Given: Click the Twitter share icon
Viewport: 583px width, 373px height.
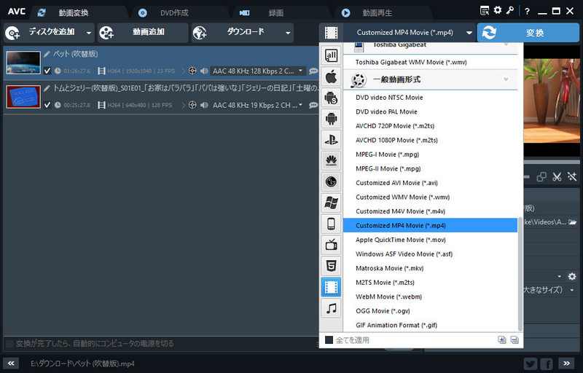Looking at the screenshot, I should tap(531, 364).
